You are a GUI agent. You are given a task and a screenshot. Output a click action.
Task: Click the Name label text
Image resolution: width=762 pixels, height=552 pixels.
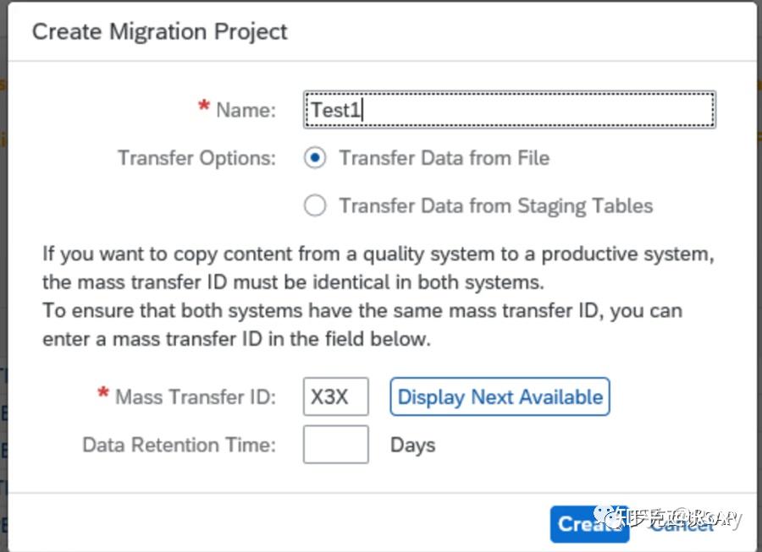(246, 110)
